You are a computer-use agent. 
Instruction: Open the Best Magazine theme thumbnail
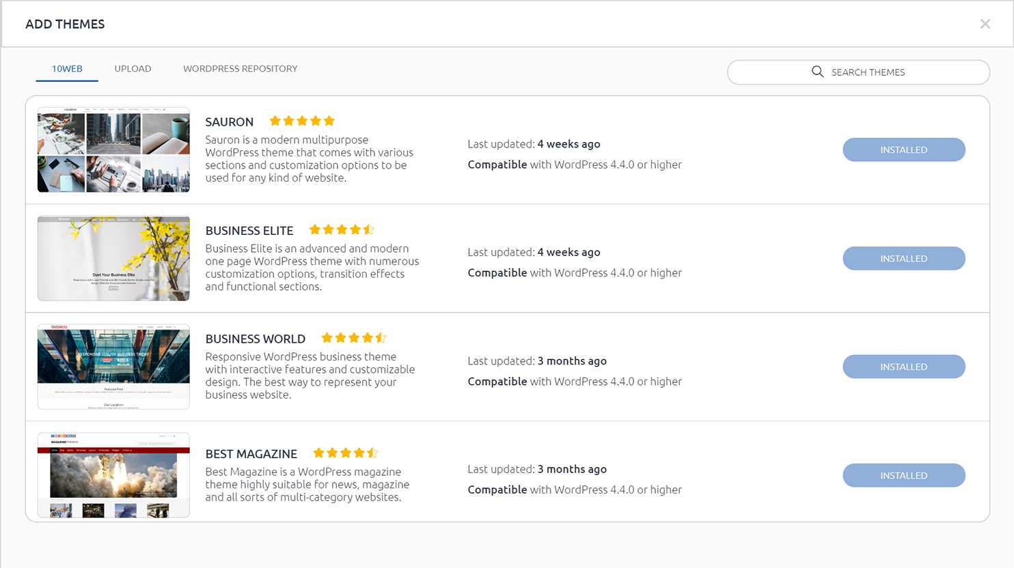coord(113,475)
